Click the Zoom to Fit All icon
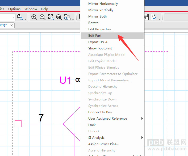 tap(59, 17)
